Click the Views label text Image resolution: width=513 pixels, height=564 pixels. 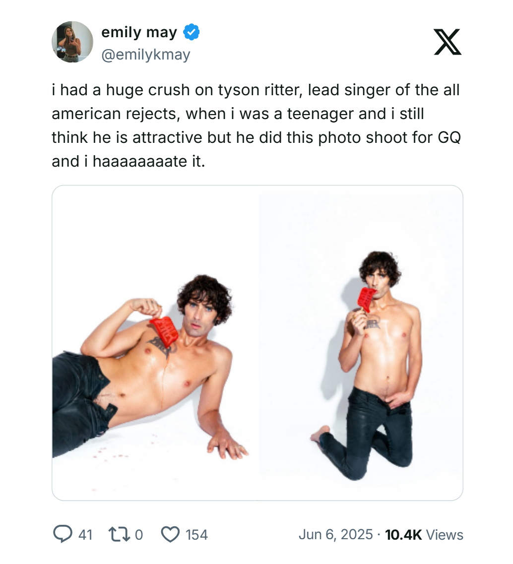coord(445,534)
